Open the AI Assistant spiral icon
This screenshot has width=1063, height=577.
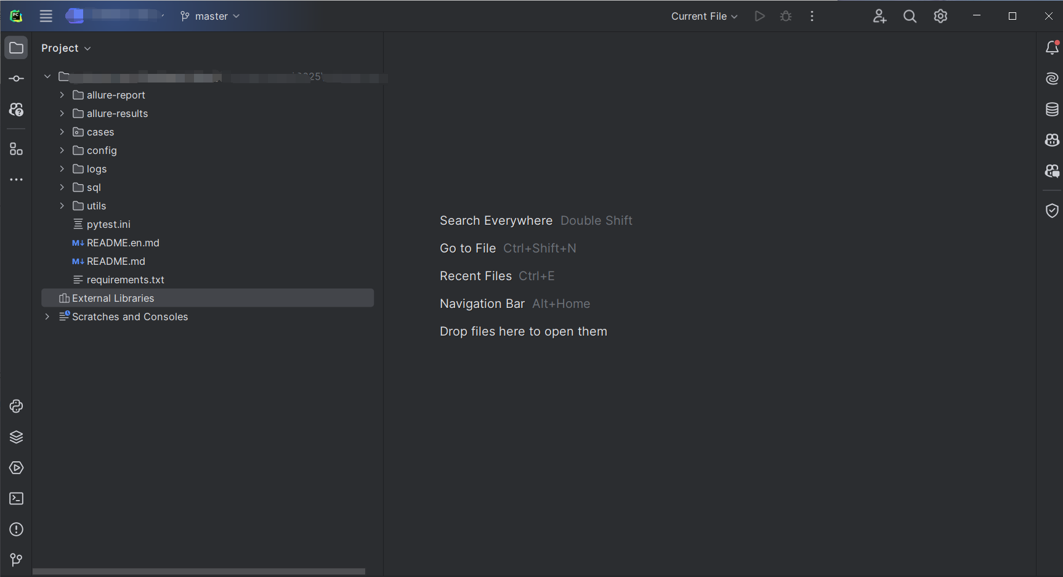click(x=1052, y=79)
